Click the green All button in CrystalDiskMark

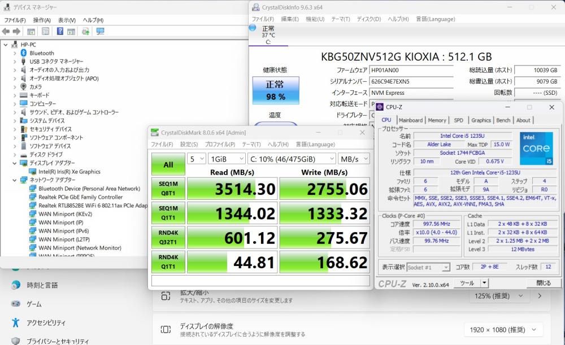coord(168,164)
